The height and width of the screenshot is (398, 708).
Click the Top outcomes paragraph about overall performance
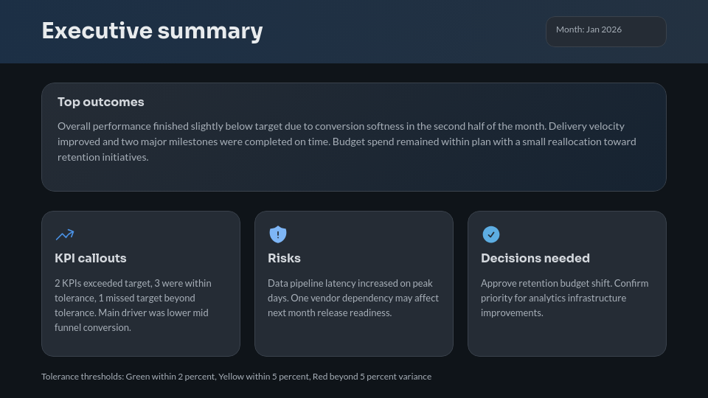tap(347, 142)
